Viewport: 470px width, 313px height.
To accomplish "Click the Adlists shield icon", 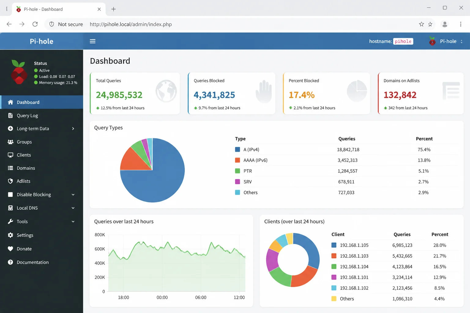I will (10, 181).
